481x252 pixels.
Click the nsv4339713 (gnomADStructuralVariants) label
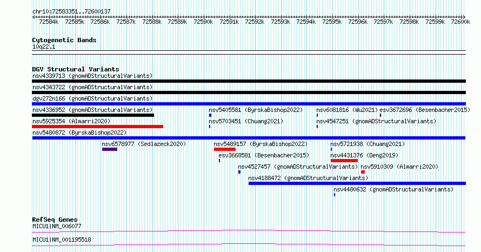92,76
